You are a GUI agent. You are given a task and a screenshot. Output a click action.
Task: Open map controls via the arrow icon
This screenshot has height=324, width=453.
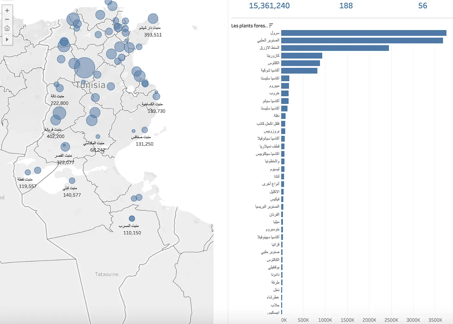click(7, 39)
